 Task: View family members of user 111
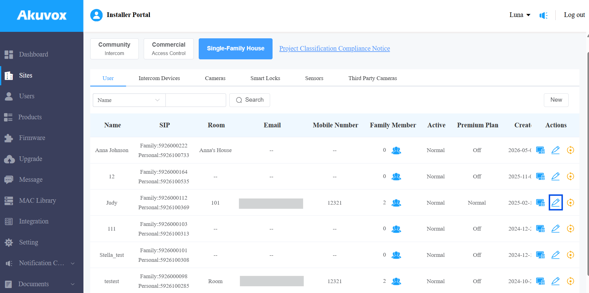click(396, 229)
